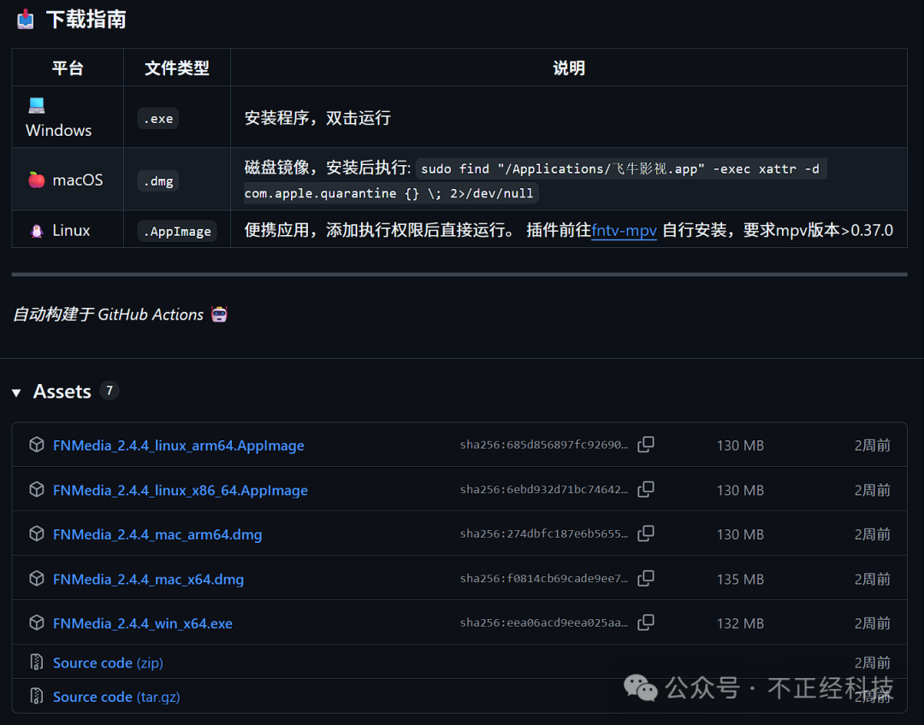Click the Assets heading text
Viewport: 924px width, 725px height.
point(62,392)
